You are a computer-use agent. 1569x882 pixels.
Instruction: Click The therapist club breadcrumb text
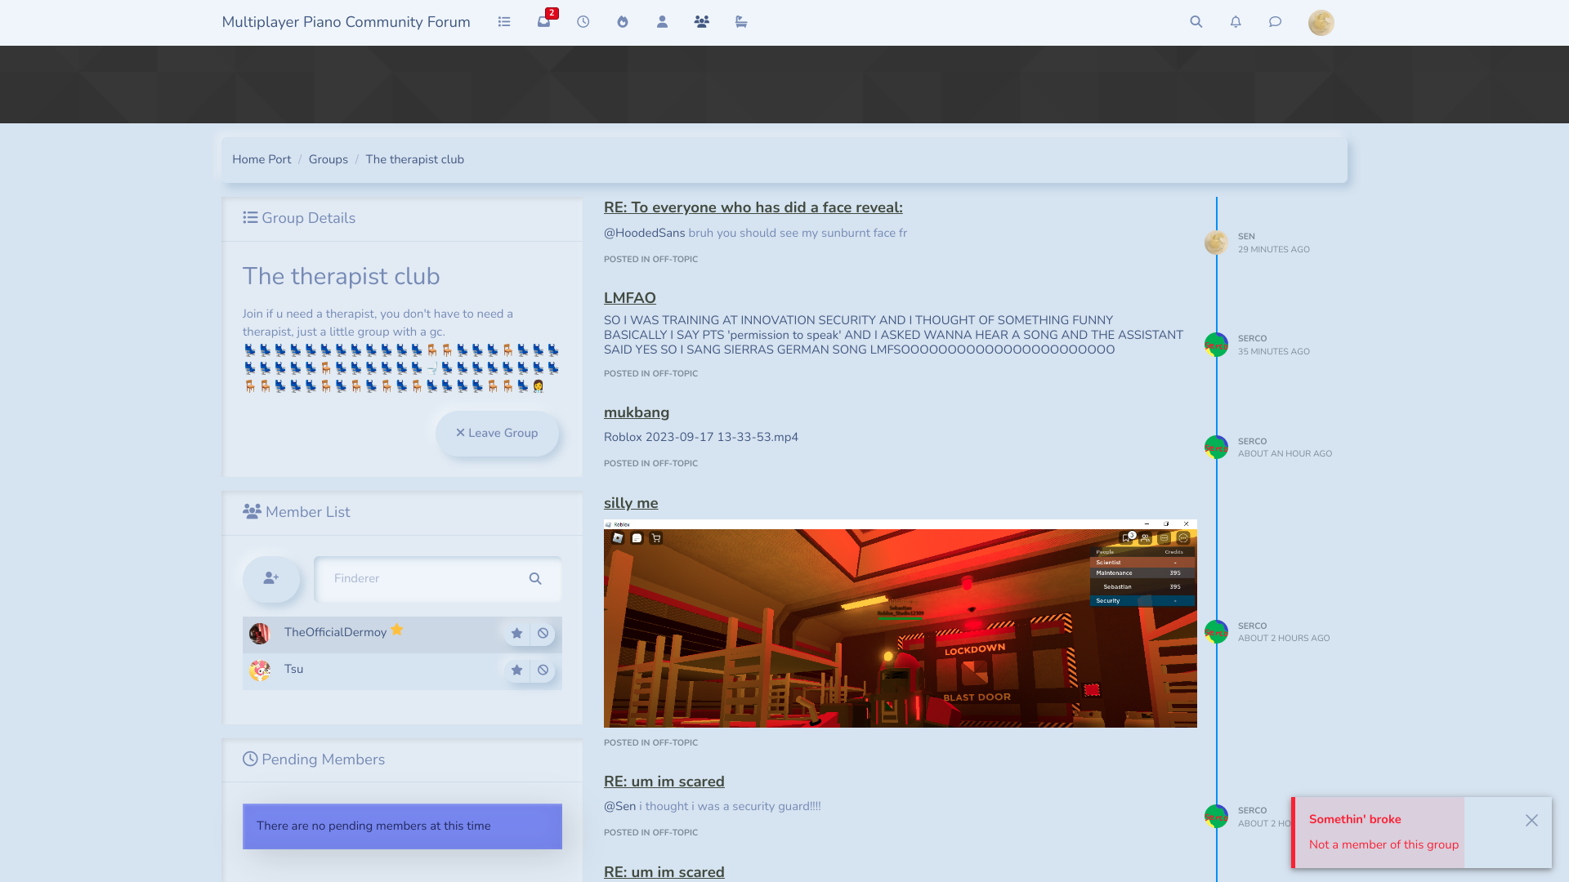(414, 159)
